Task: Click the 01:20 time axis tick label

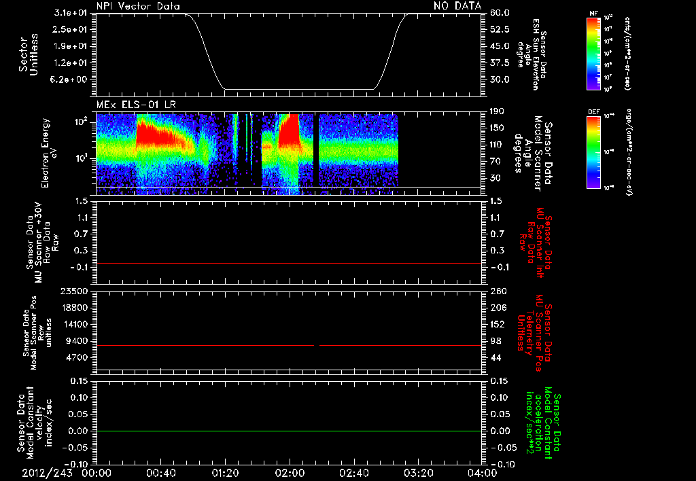Action: pyautogui.click(x=225, y=473)
